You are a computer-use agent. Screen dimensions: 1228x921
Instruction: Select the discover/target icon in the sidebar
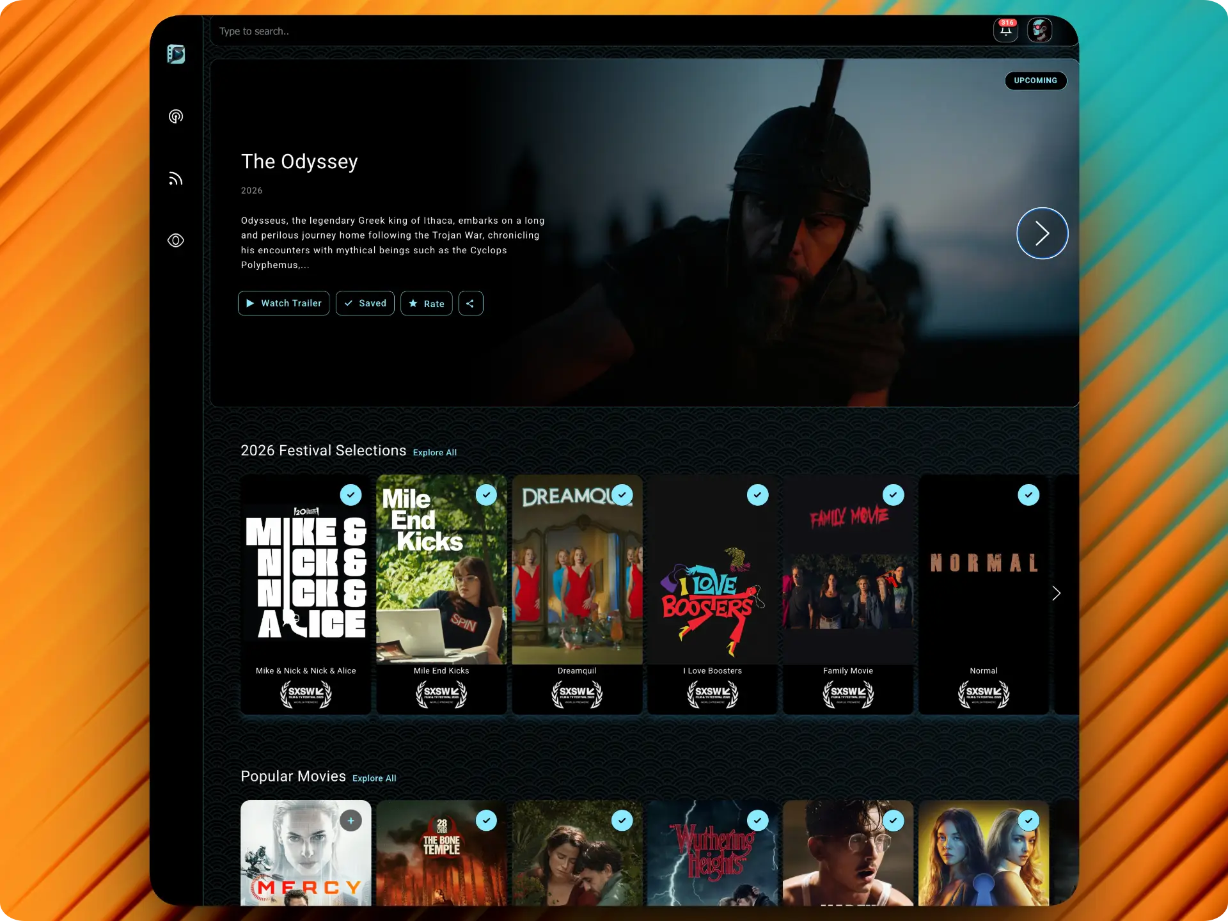coord(176,116)
